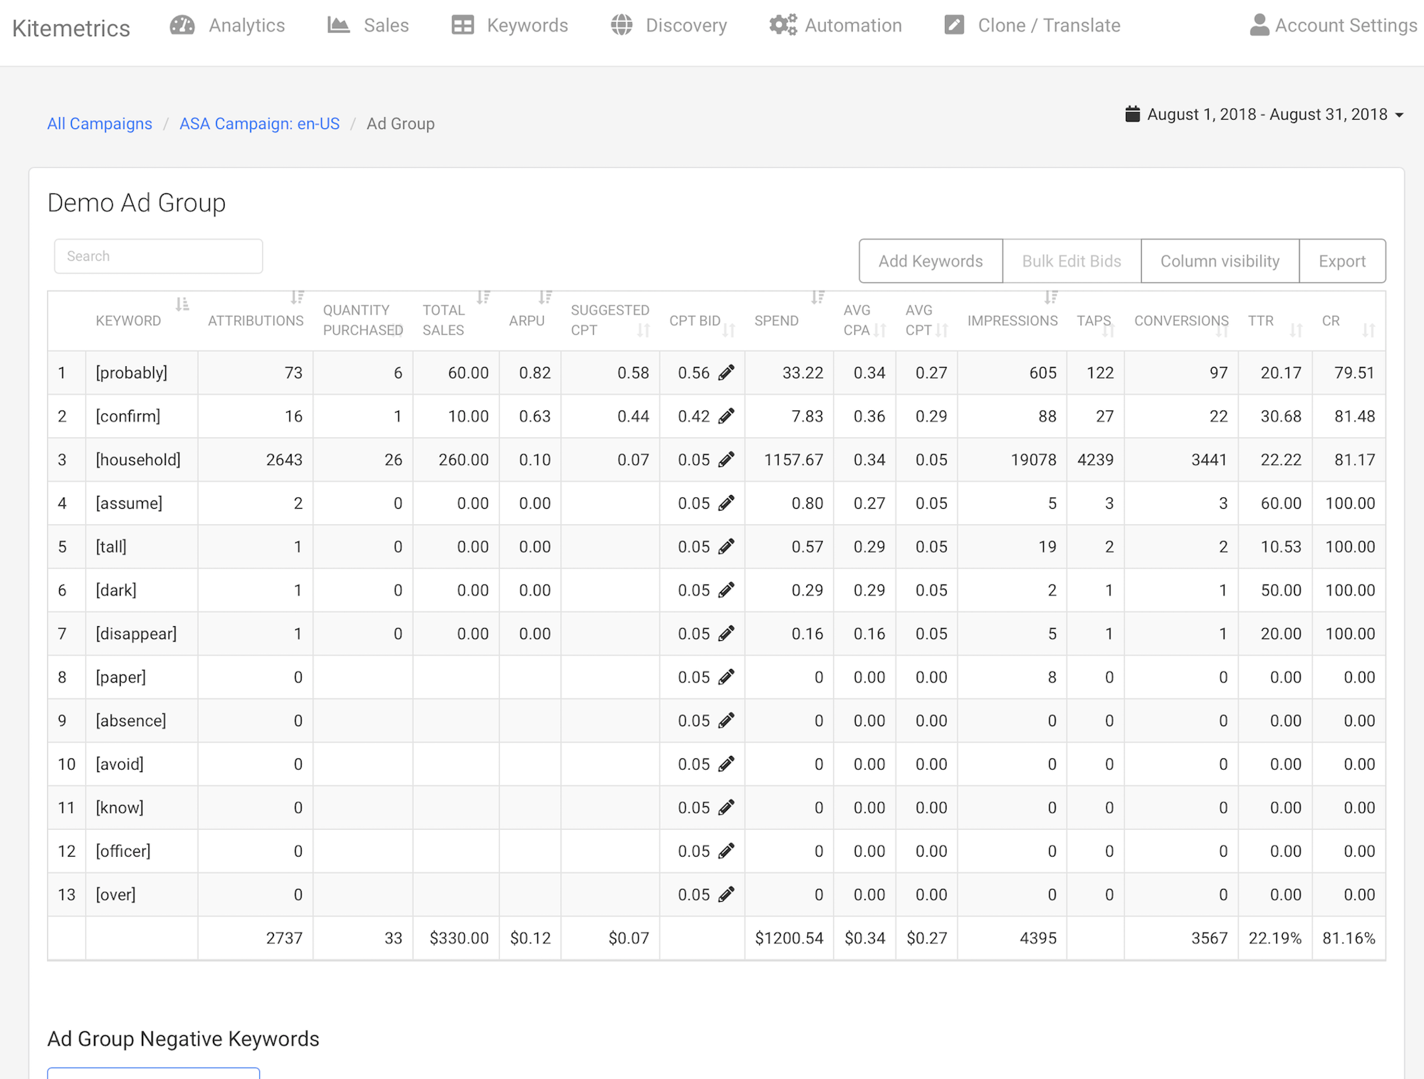Toggle sort on the Attributions column
Image resolution: width=1424 pixels, height=1079 pixels.
tap(298, 296)
